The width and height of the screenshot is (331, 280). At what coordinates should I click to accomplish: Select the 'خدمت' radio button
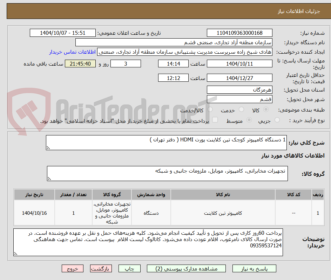click(x=241, y=109)
